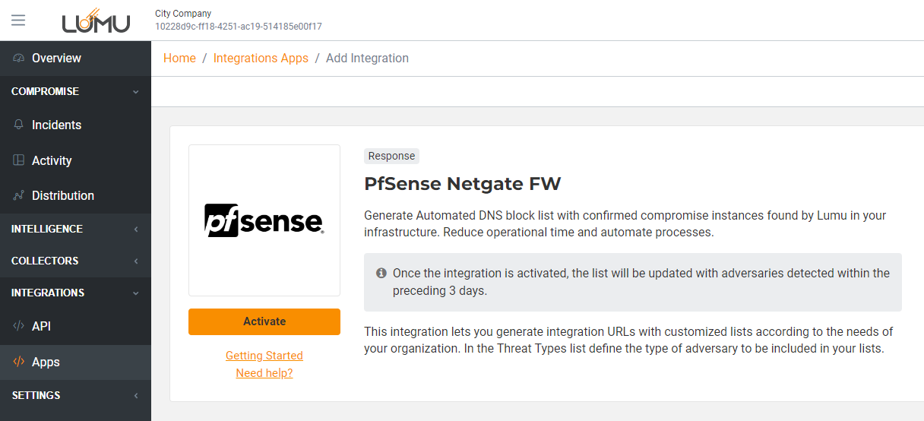Click the Overview dashboard icon

(19, 59)
